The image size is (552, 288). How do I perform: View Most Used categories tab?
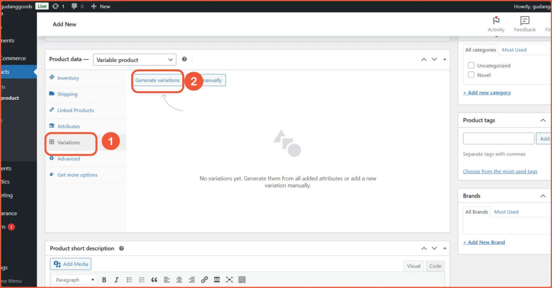point(514,49)
